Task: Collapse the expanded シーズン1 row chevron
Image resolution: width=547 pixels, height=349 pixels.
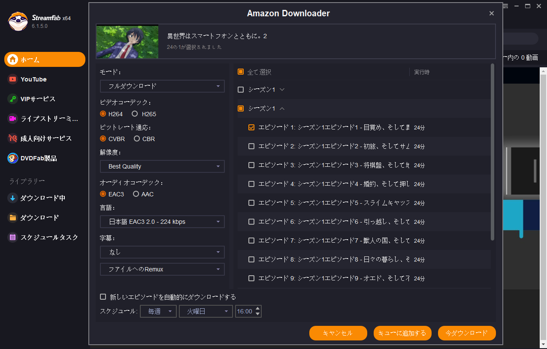Action: tap(282, 108)
